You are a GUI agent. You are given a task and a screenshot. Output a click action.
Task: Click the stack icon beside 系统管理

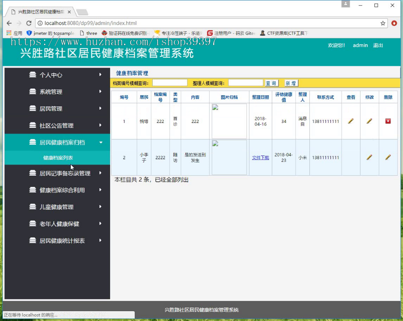point(33,92)
